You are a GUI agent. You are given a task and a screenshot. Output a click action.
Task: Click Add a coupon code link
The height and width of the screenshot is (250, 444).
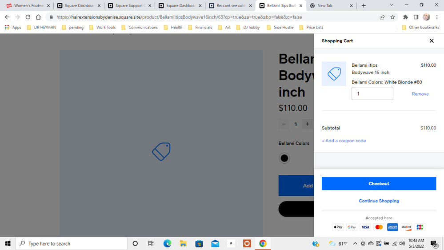(x=344, y=141)
